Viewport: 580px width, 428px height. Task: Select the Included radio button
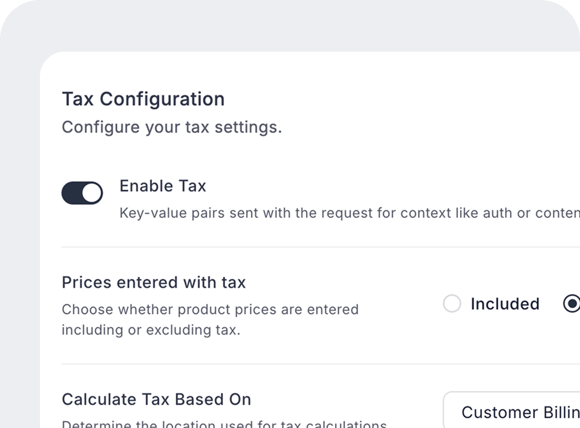(x=452, y=304)
